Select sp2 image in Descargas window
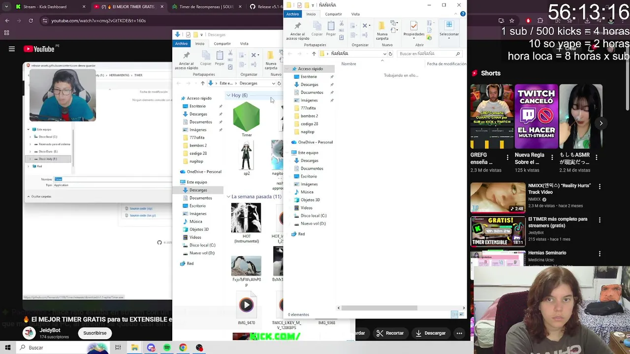Image resolution: width=630 pixels, height=354 pixels. click(247, 158)
